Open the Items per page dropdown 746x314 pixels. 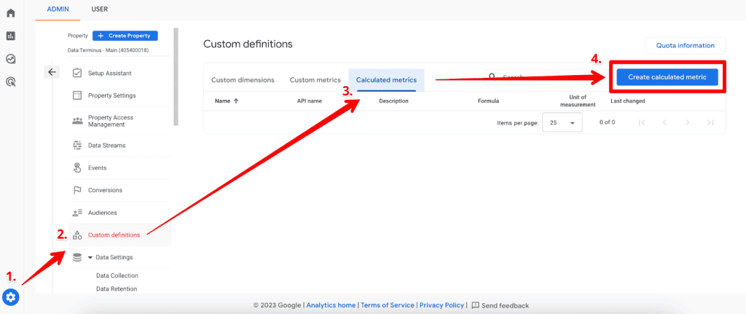point(562,122)
